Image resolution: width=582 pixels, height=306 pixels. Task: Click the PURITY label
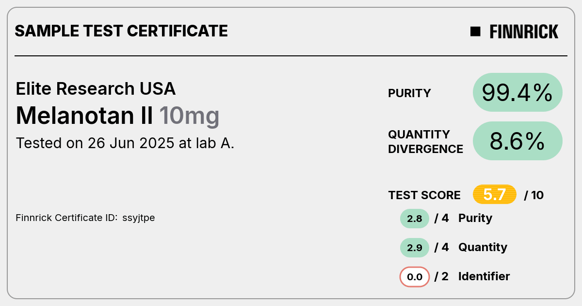click(x=409, y=93)
